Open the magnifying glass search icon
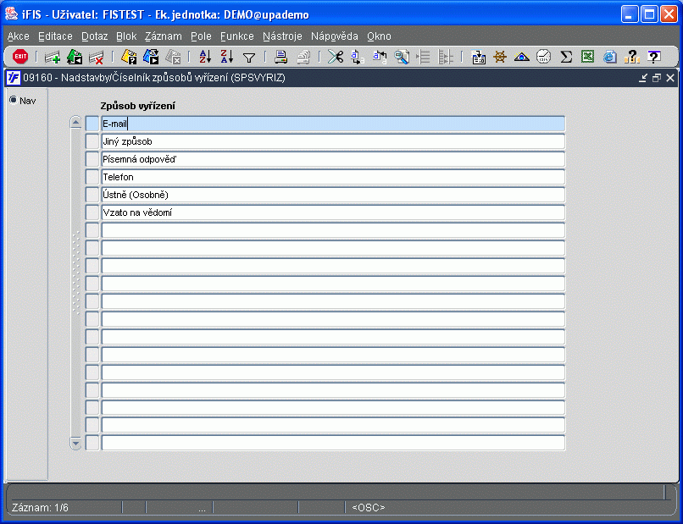The image size is (683, 524). coord(401,57)
